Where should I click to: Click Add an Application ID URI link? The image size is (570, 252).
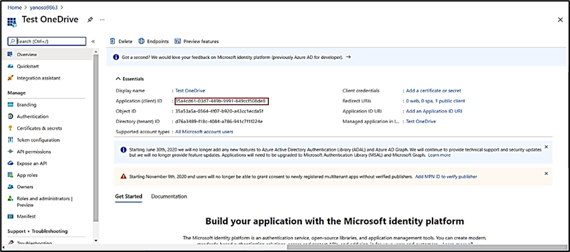[x=434, y=111]
